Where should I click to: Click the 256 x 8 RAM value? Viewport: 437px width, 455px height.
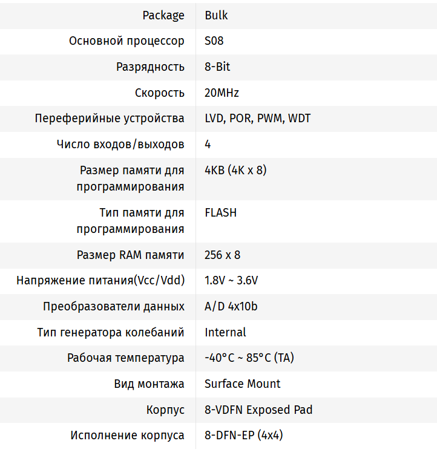coord(223,255)
